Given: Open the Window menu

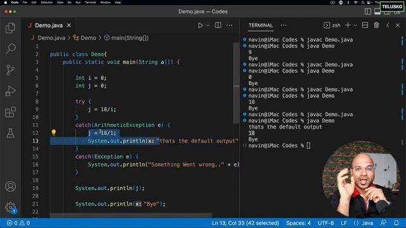Looking at the screenshot, I should coord(105,3).
